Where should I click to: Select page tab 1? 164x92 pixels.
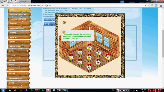pos(46,24)
